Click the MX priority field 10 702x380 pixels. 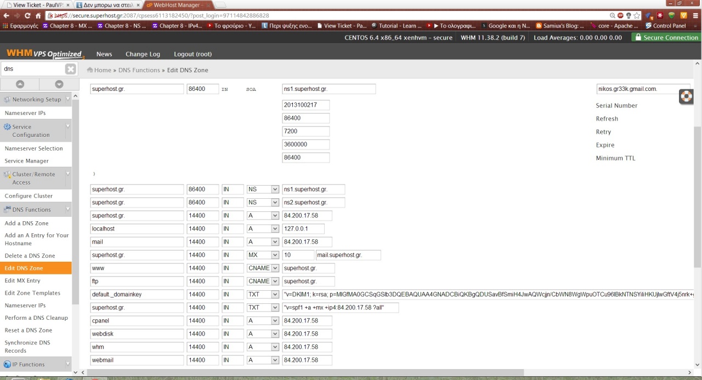298,255
